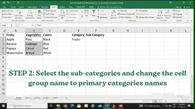
Task: Sort ascending A to Z
Action: pos(82,12)
